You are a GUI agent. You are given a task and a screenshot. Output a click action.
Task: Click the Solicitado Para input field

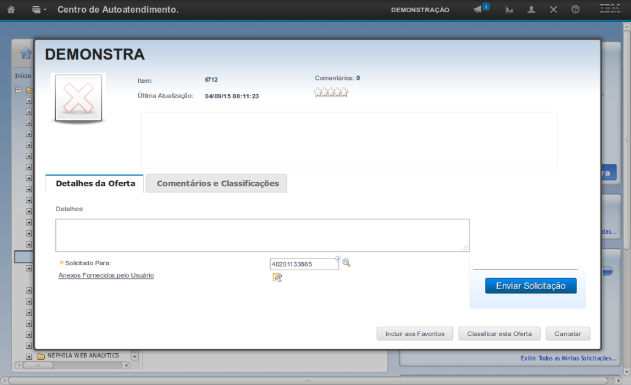pyautogui.click(x=303, y=264)
